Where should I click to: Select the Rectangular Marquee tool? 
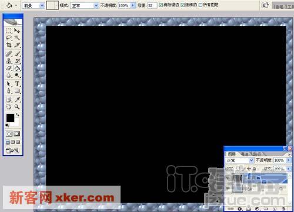[x=9, y=30]
